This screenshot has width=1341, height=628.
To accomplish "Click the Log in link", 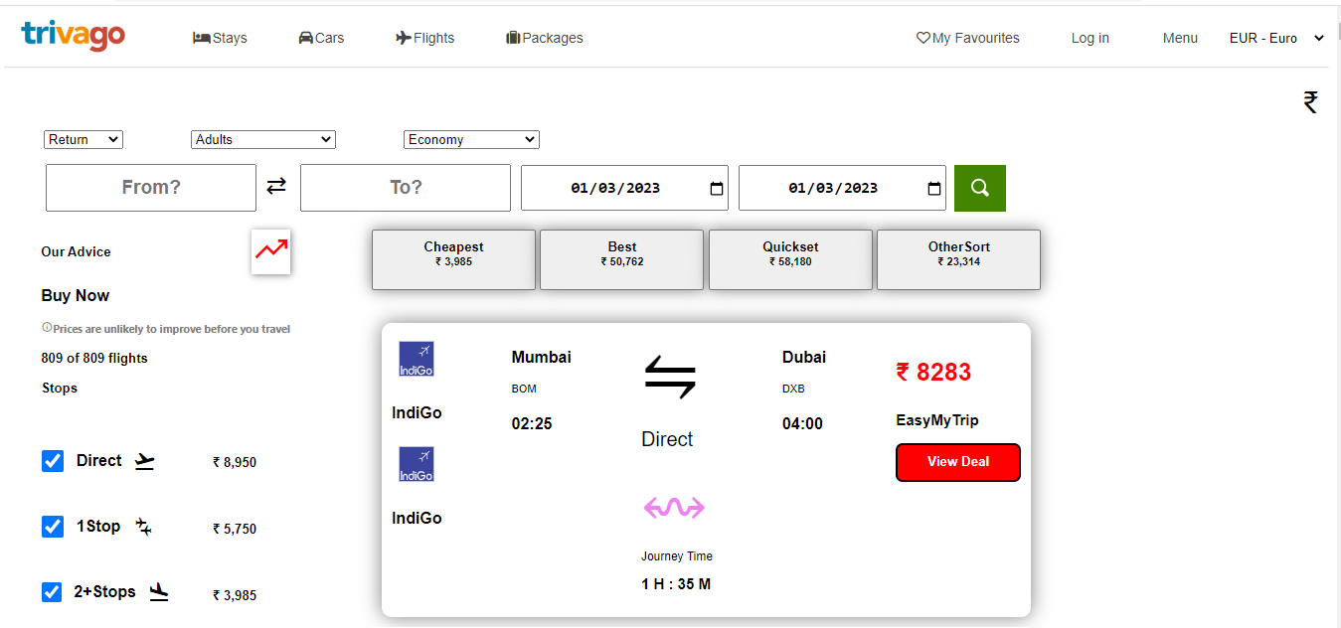I will click(1090, 38).
